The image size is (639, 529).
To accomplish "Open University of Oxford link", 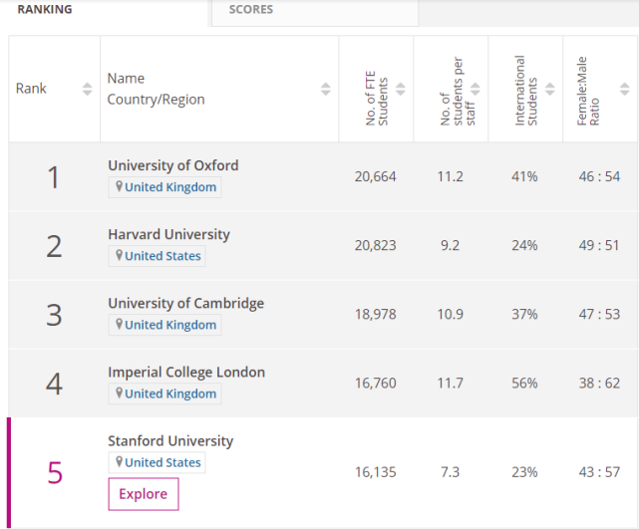I will pyautogui.click(x=172, y=165).
